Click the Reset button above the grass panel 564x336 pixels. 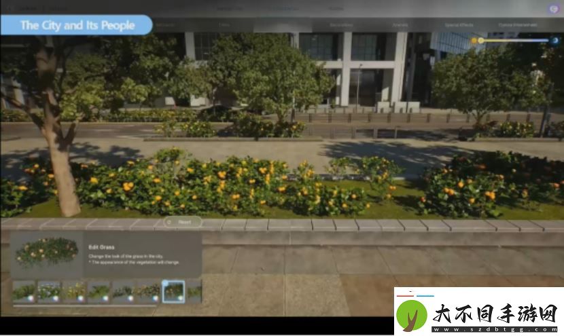tap(182, 223)
